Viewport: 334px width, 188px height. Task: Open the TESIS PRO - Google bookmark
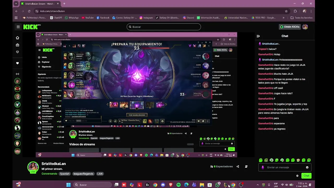(264, 18)
